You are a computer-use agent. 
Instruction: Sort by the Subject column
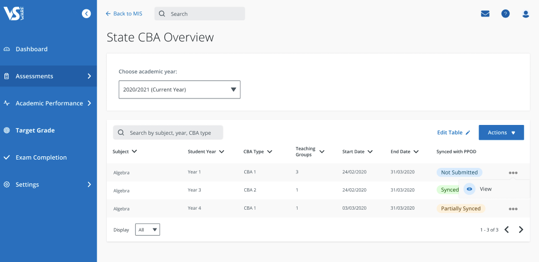click(125, 151)
